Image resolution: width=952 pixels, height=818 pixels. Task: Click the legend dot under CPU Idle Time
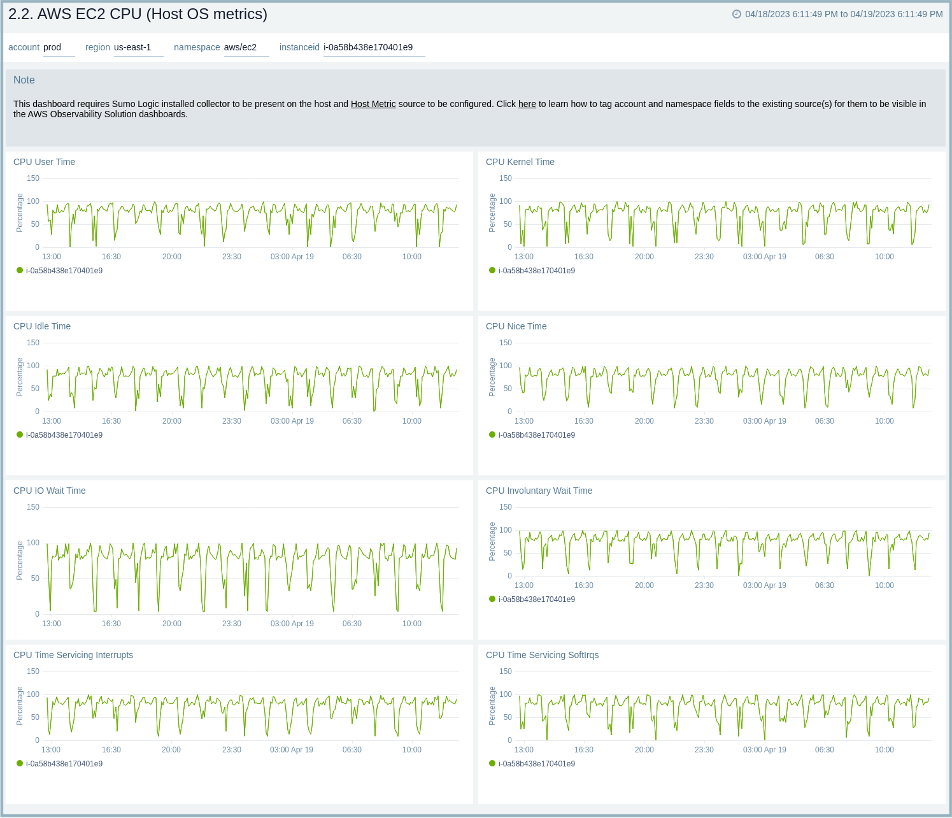point(20,434)
